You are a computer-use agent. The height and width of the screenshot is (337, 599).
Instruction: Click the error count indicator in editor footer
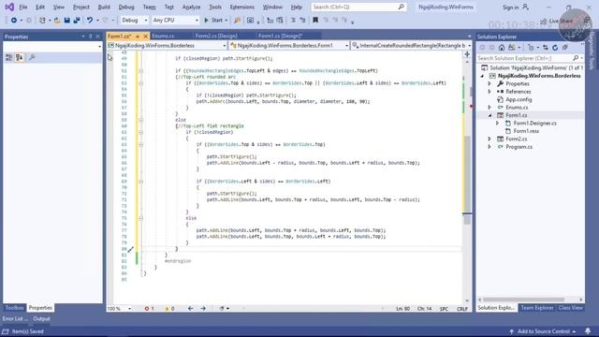click(x=149, y=308)
